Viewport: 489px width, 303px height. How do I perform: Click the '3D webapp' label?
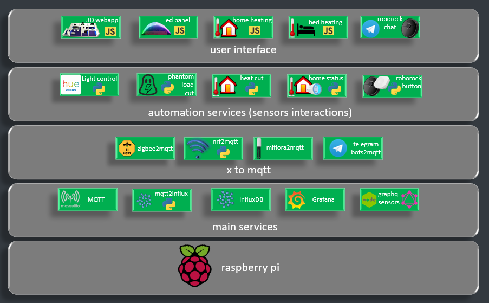tap(102, 20)
